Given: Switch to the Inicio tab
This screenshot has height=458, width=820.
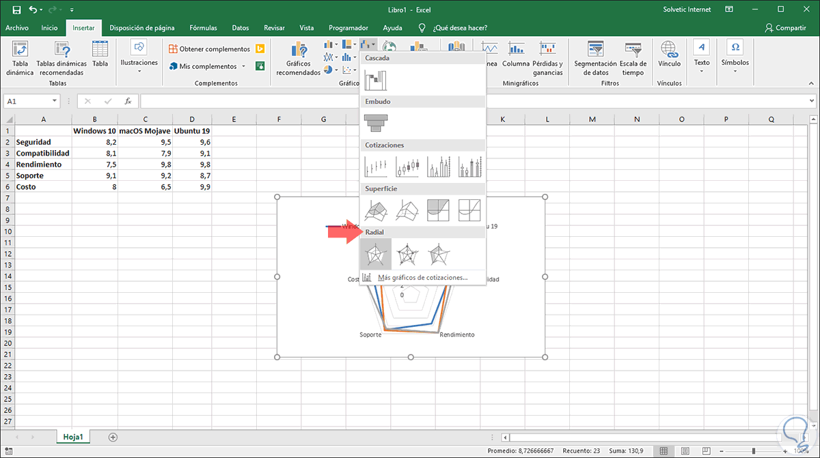Looking at the screenshot, I should [x=49, y=28].
